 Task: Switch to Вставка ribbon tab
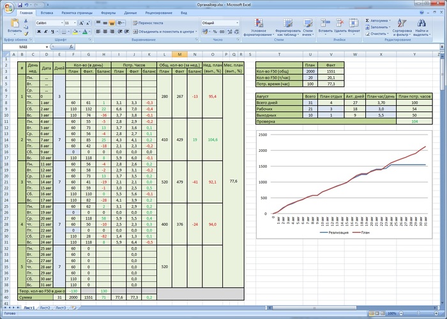click(47, 13)
